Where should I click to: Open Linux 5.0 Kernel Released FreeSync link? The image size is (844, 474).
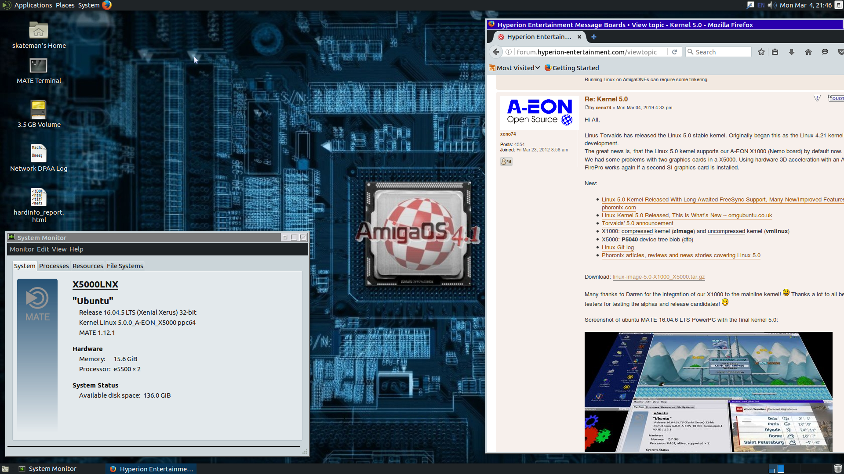point(723,200)
